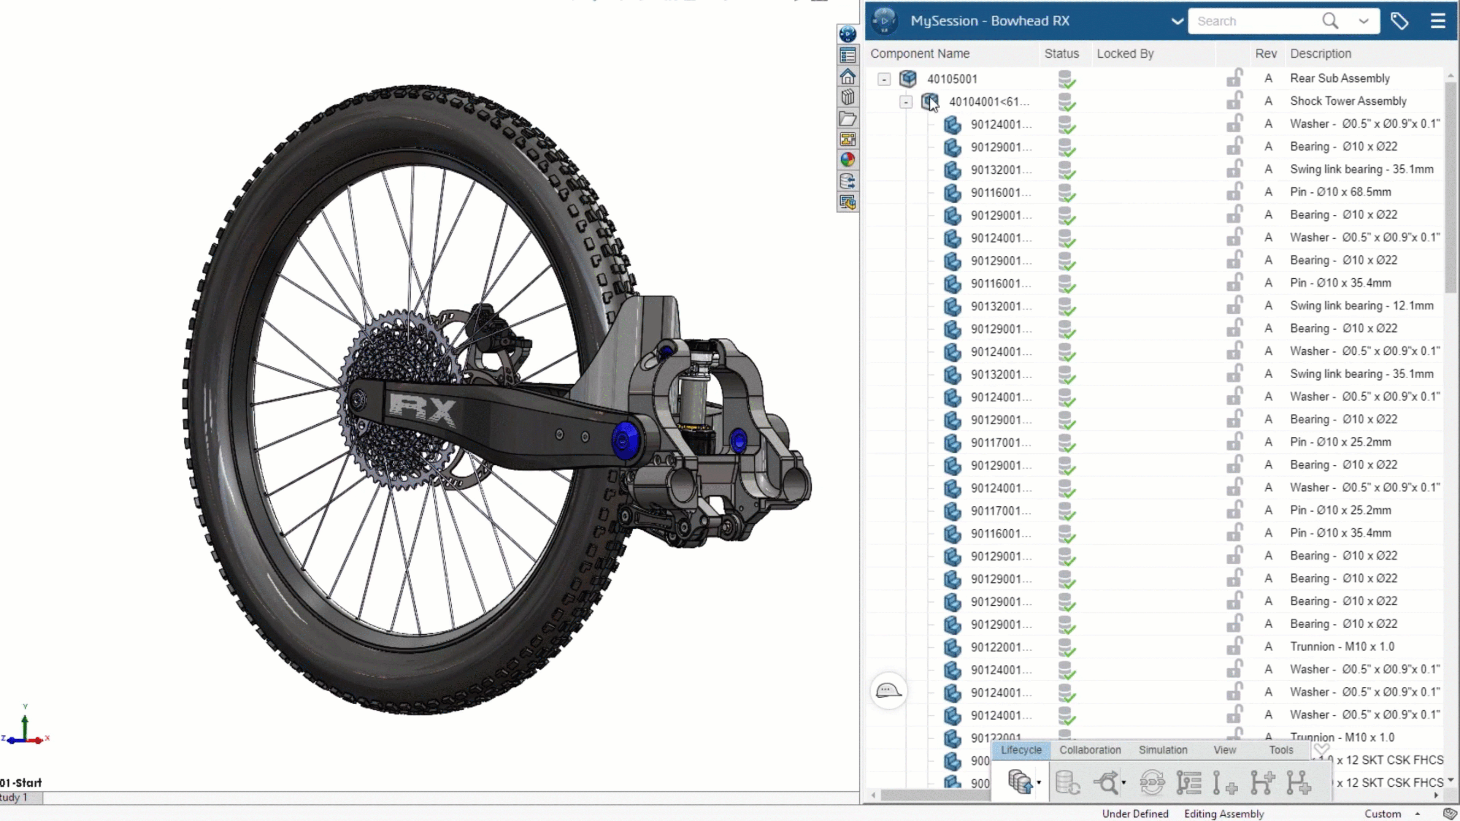Click the magnifier icon in the search box
1460x821 pixels.
(x=1330, y=21)
